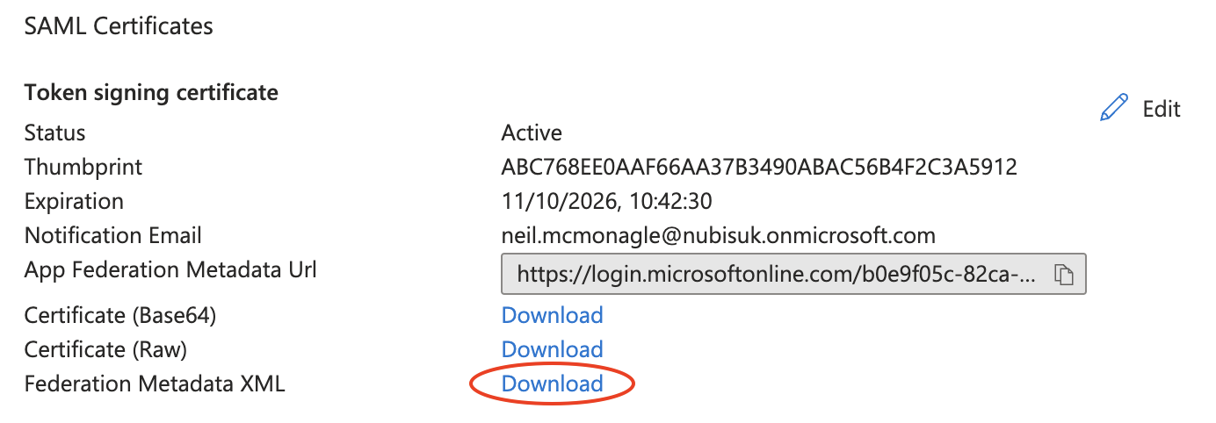Click the Token signing certificate heading
Screen dimensions: 1216x423
[151, 92]
